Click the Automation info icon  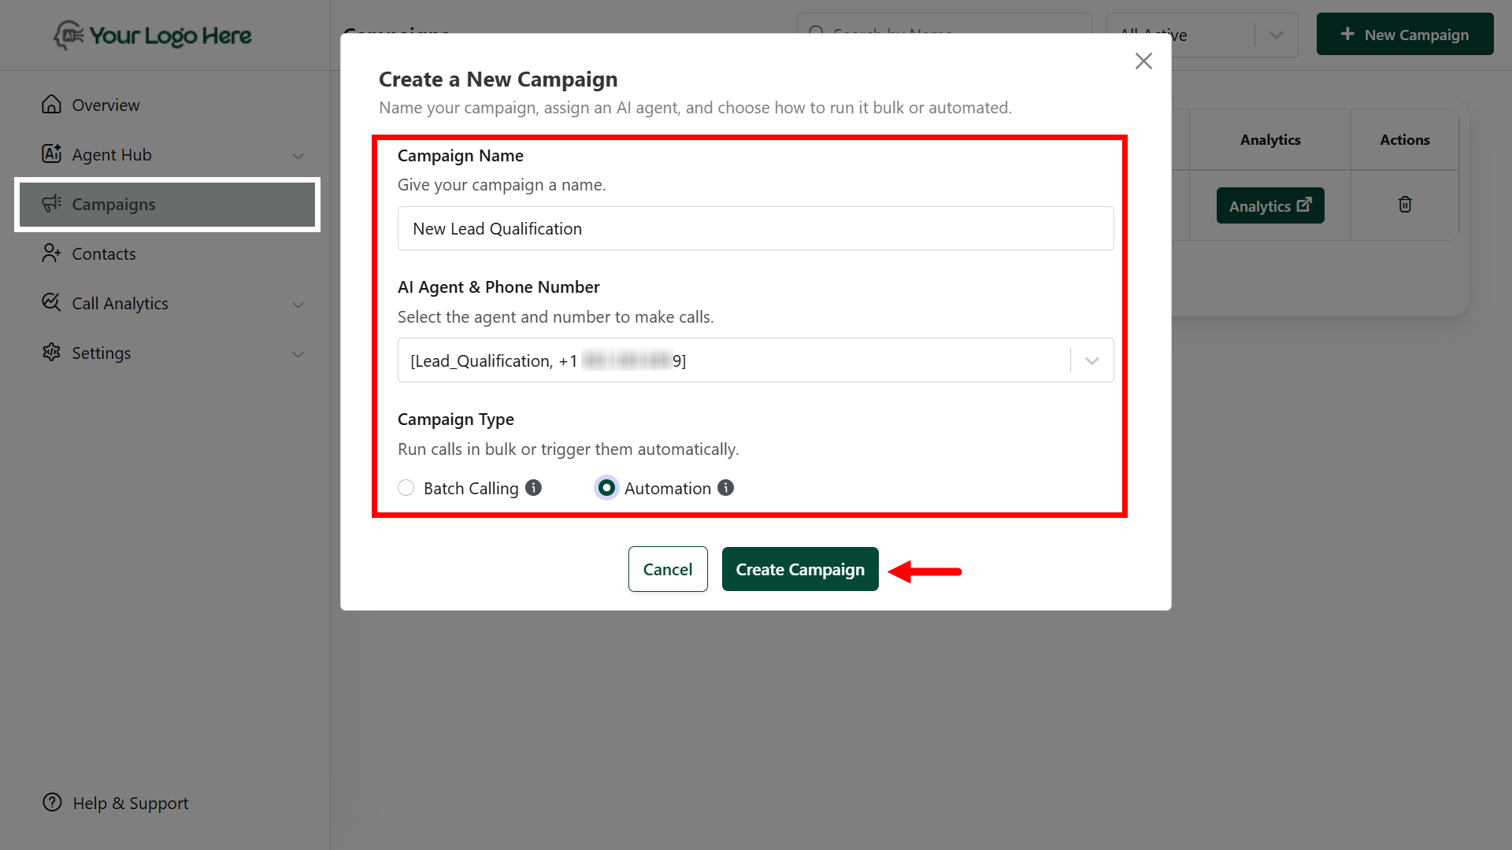tap(725, 488)
